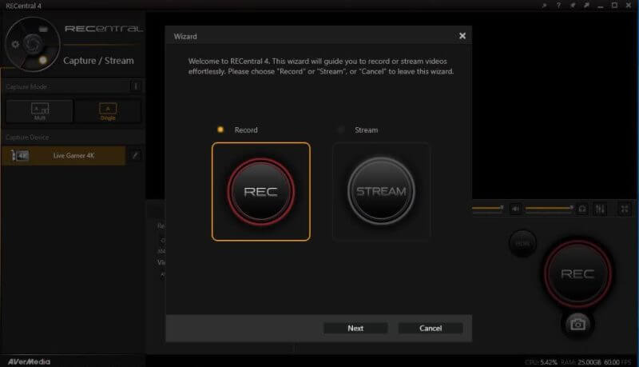Click the first title bar icon left of help

click(x=544, y=6)
